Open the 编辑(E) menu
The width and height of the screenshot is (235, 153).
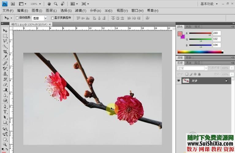coord(22,11)
